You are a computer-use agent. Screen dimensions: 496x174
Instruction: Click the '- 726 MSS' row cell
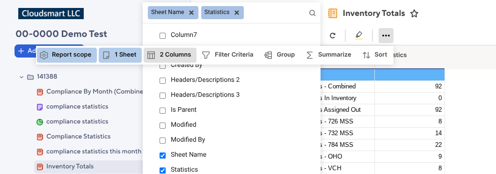[x=348, y=122]
